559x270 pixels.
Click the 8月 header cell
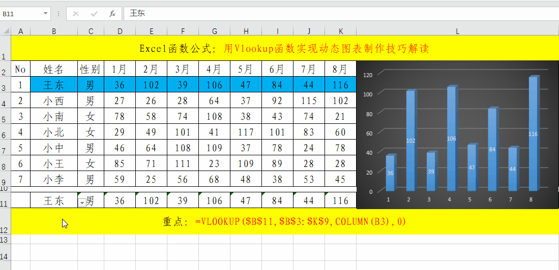341,69
